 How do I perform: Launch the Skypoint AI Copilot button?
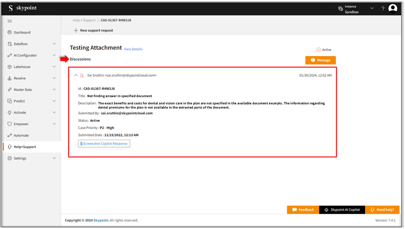pyautogui.click(x=342, y=209)
